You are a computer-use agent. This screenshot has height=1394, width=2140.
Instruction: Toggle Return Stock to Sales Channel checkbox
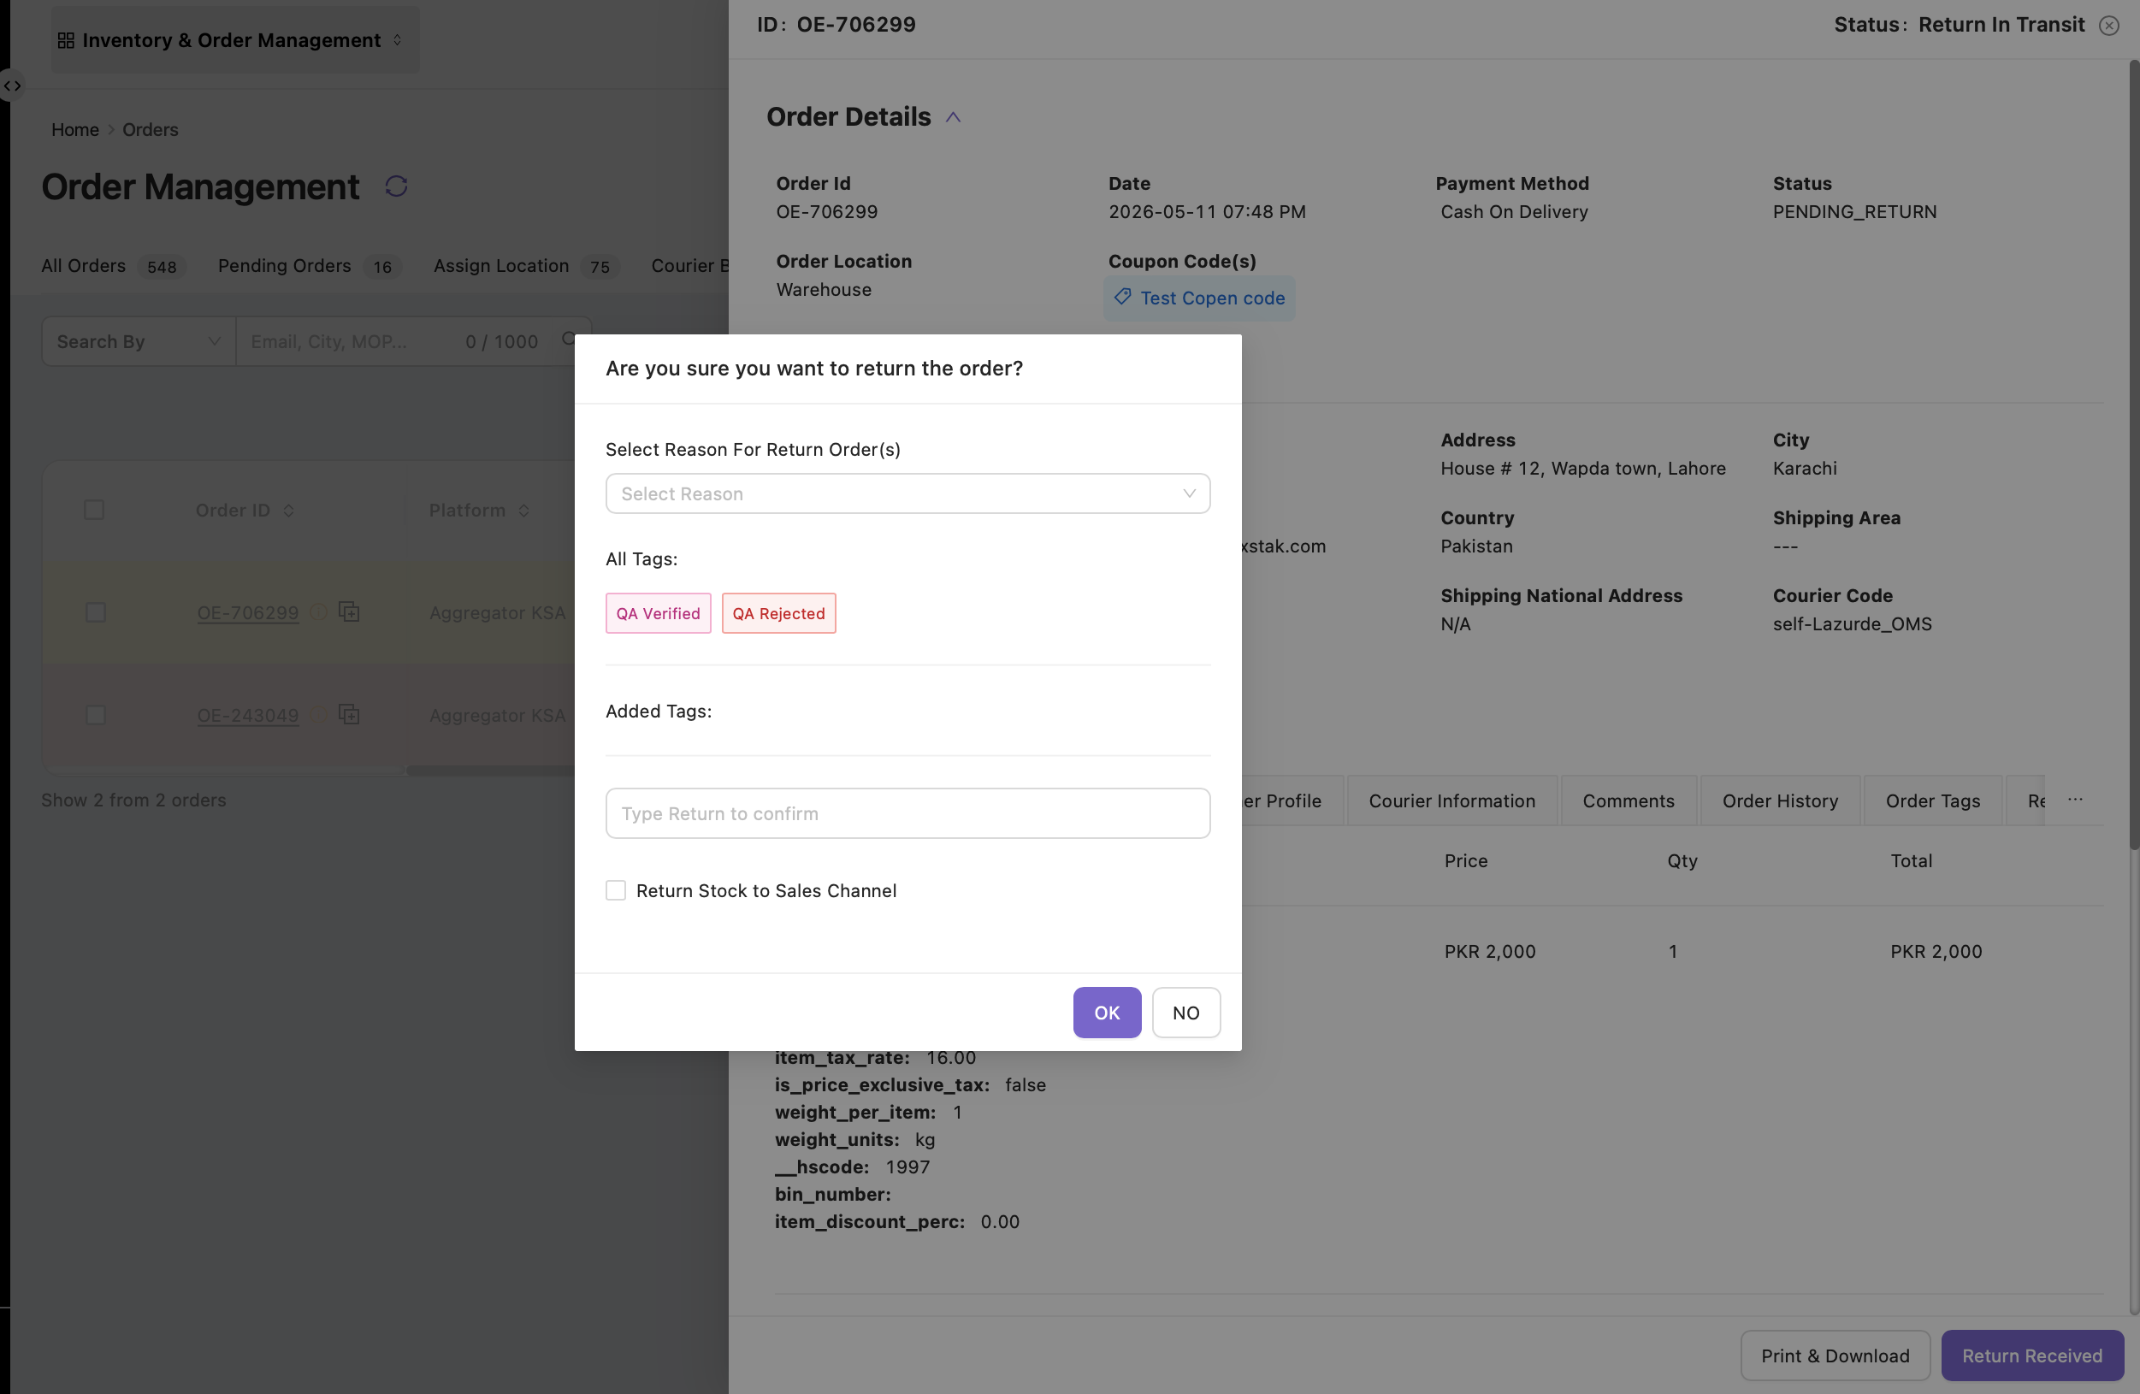point(616,889)
